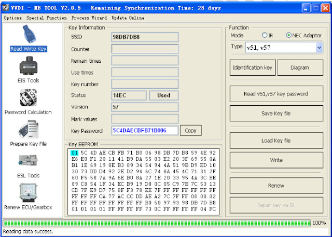Select highlighted 01 byte in Key EEPROM

75,153
